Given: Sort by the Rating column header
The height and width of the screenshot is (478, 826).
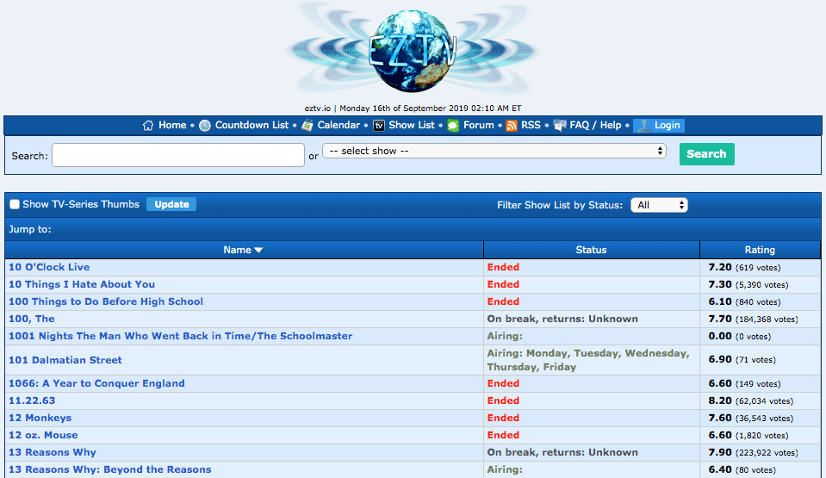Looking at the screenshot, I should point(759,251).
